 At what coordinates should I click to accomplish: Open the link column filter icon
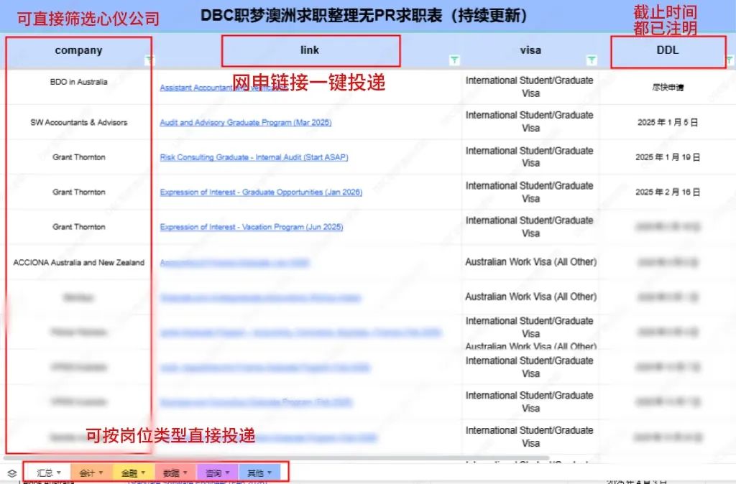[x=454, y=60]
